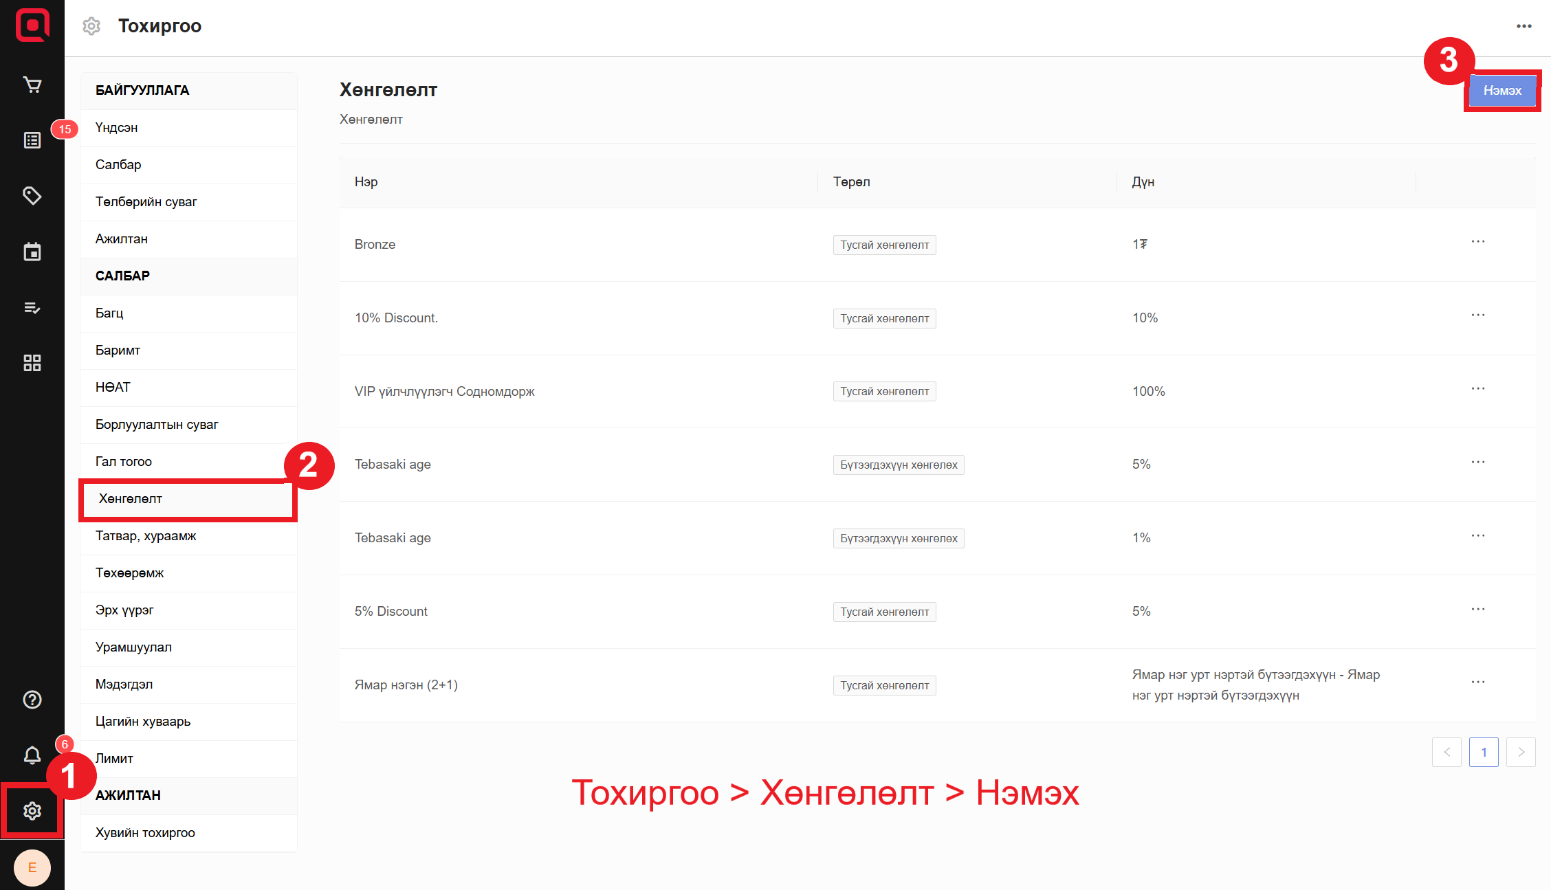
Task: Open more options for 10% Discount row
Action: click(x=1477, y=315)
